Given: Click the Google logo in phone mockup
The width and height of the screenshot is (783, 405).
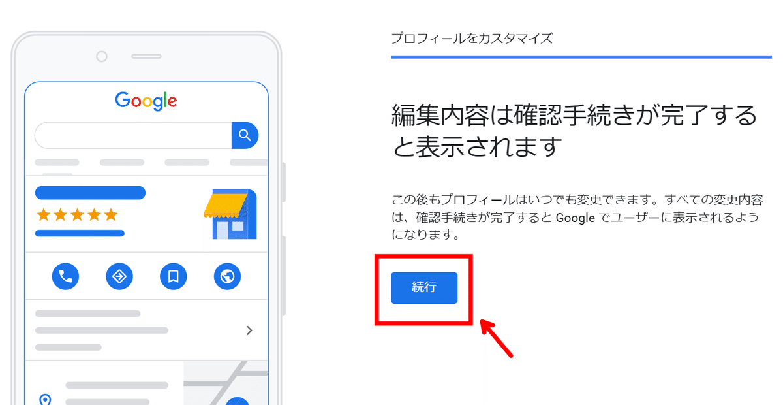Looking at the screenshot, I should coord(146,101).
